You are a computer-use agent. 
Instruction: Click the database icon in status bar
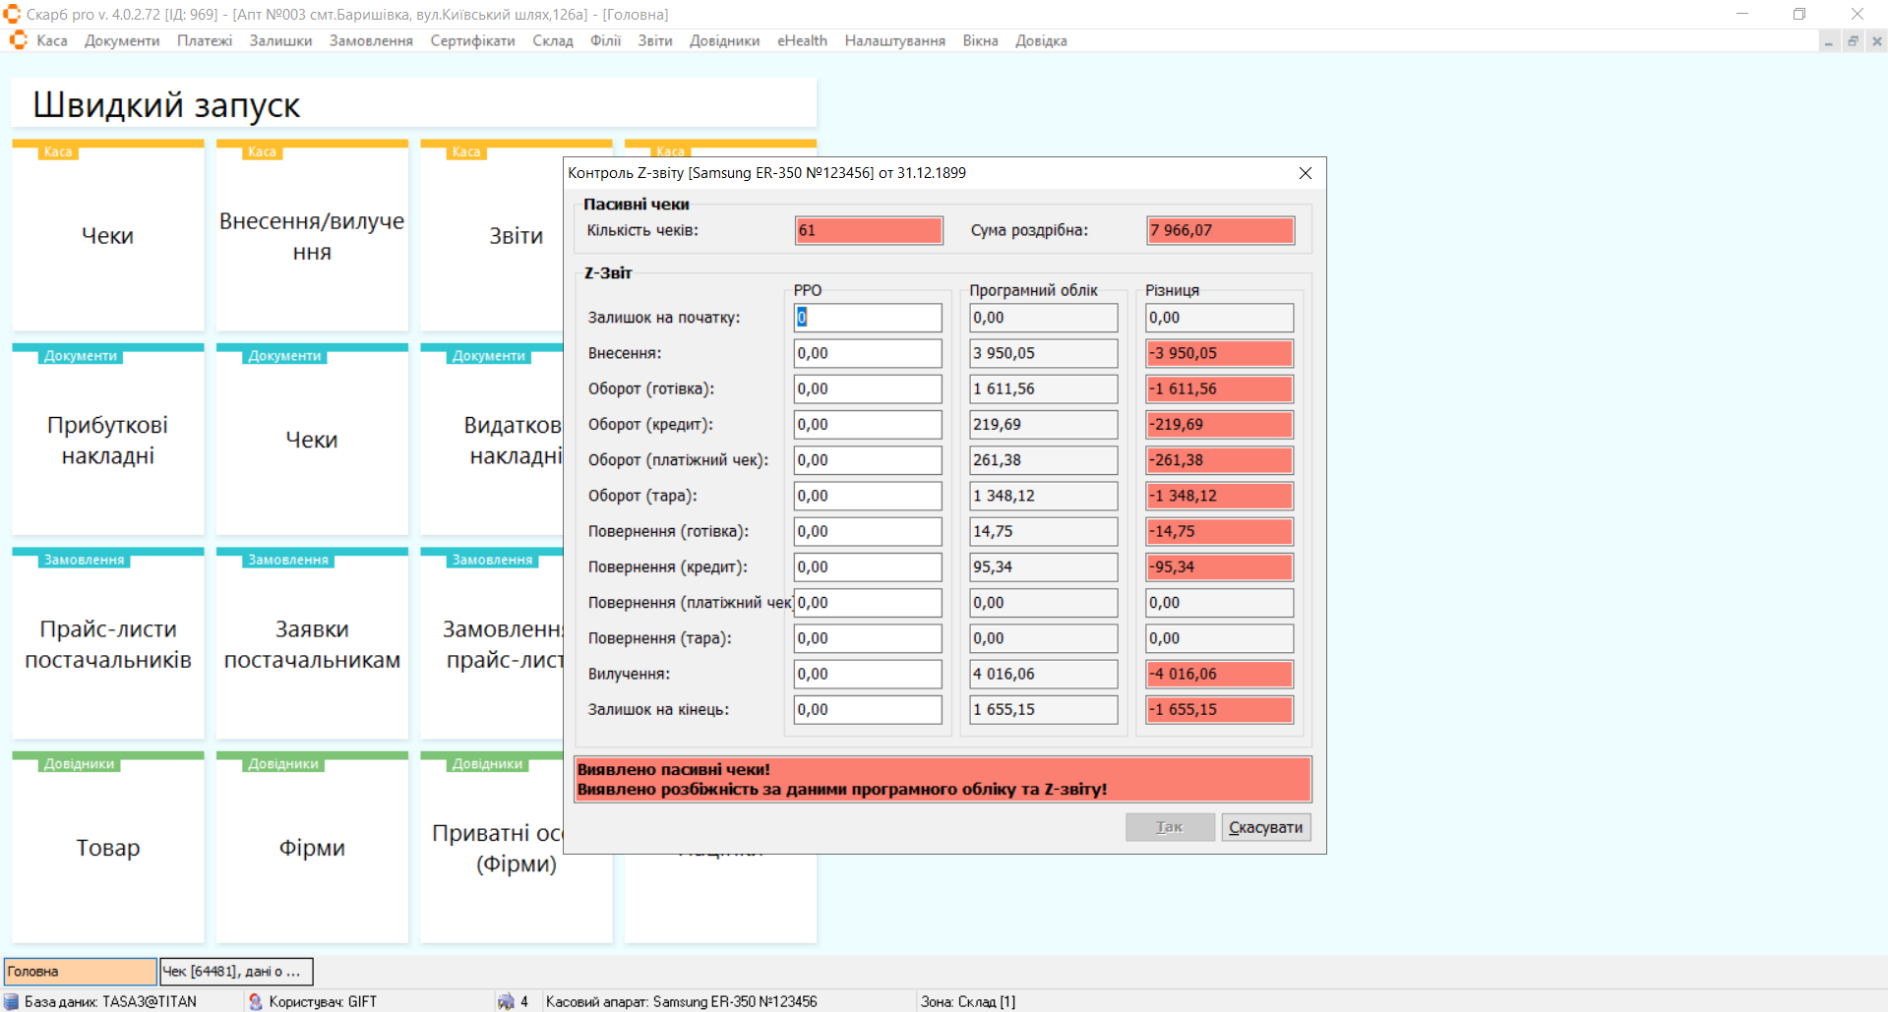(12, 1001)
